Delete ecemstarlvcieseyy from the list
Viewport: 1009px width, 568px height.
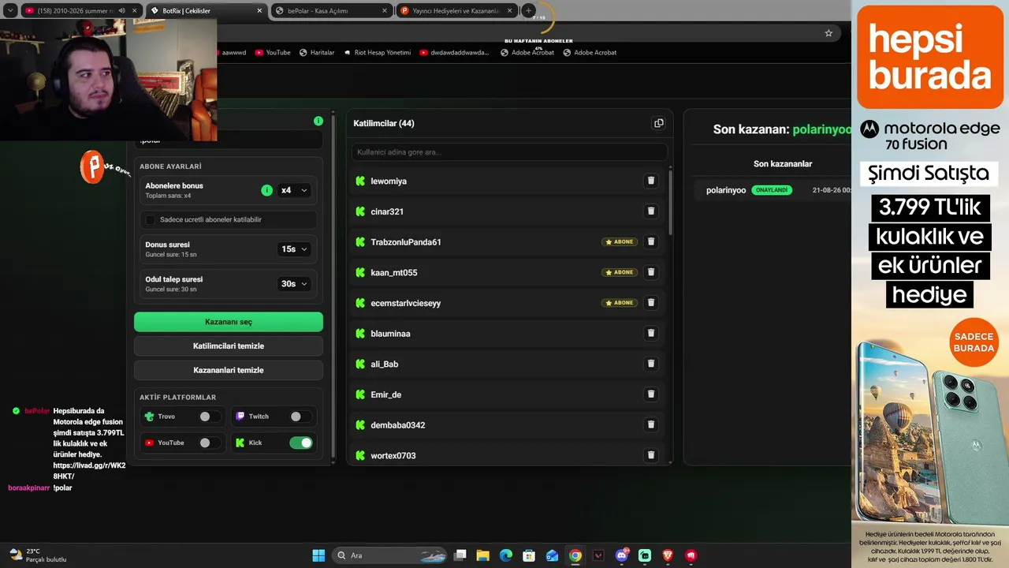point(651,303)
